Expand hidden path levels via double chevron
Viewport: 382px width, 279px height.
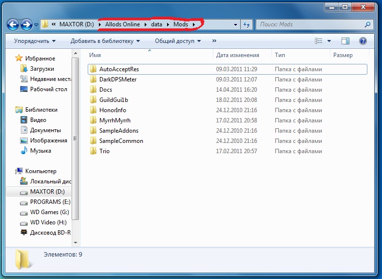[54, 24]
